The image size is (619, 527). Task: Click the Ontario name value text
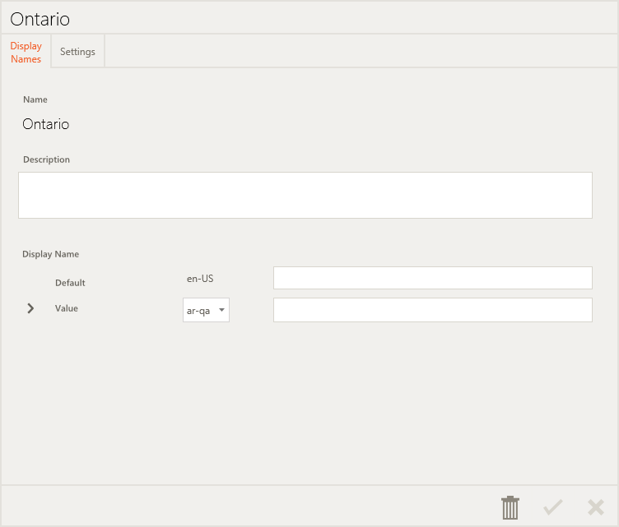(46, 124)
